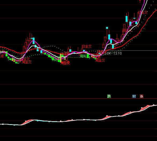Click the green 周死 signal label

(x=83, y=56)
